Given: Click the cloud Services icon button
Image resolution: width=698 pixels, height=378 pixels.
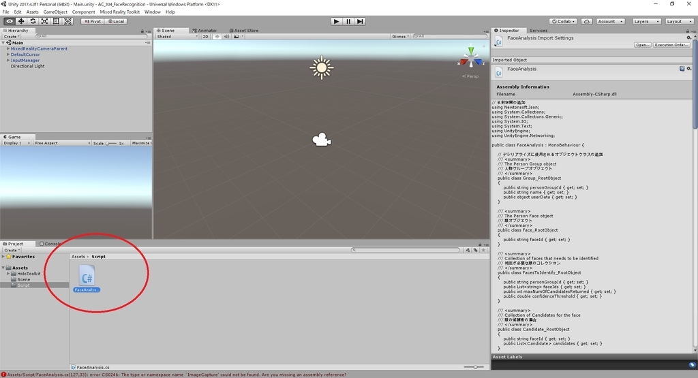Looking at the screenshot, I should pos(587,21).
